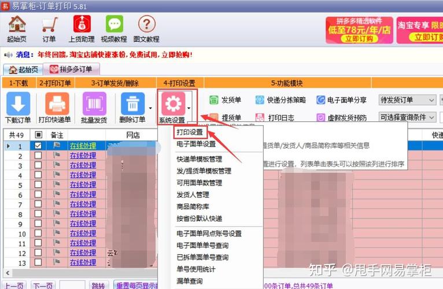
Task: Switch to the 起始页 tab
Action: coord(23,69)
